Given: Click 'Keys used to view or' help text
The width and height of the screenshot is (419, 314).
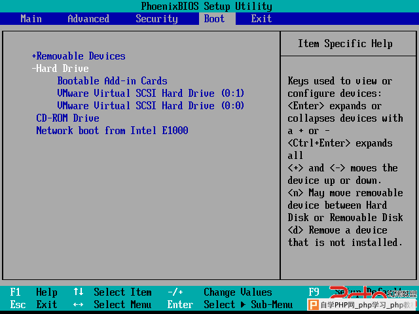Looking at the screenshot, I should (x=340, y=81).
